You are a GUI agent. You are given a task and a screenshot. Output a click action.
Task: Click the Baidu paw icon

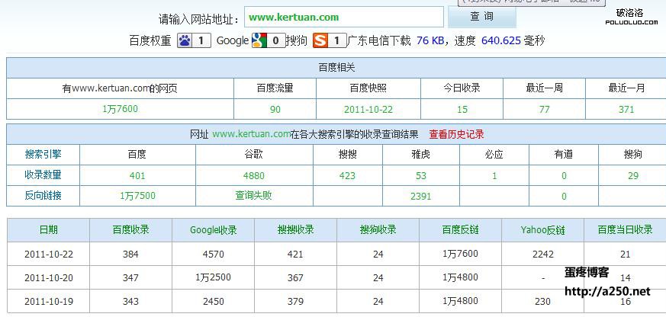click(x=185, y=40)
